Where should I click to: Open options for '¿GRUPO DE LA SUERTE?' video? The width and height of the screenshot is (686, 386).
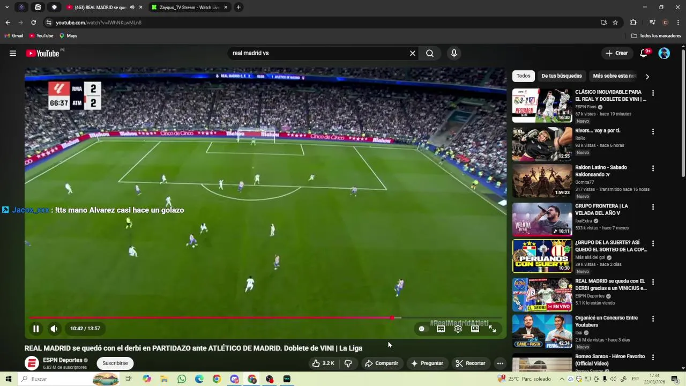(x=653, y=243)
